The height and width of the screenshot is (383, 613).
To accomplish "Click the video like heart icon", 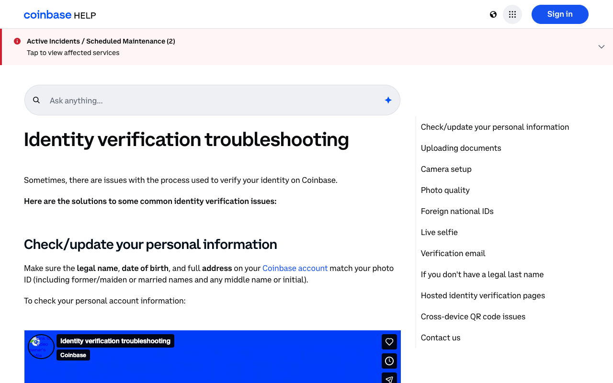I will [x=389, y=342].
